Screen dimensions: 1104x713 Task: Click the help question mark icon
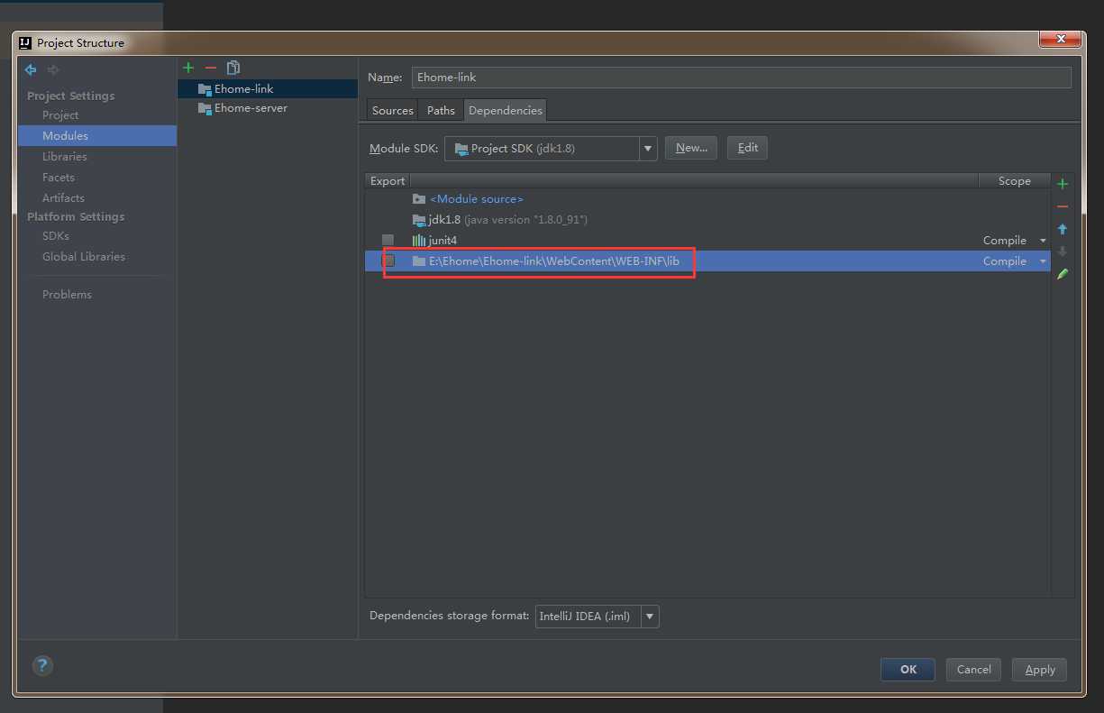click(x=42, y=665)
